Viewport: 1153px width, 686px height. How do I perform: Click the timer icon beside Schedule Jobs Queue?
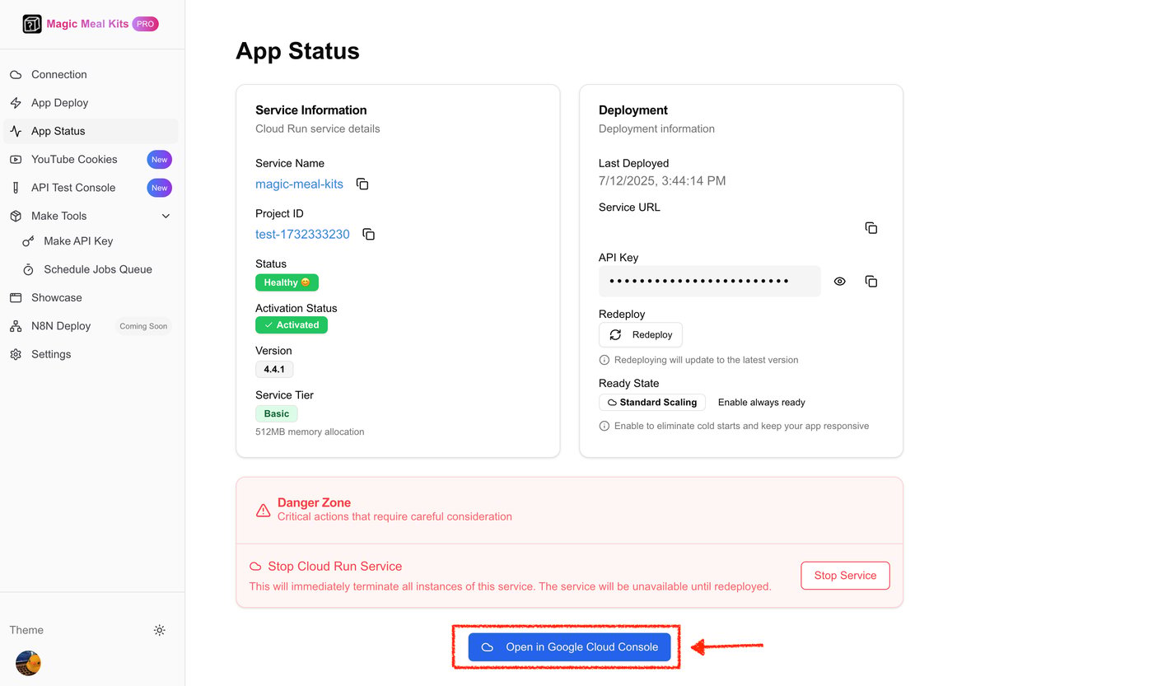click(28, 269)
